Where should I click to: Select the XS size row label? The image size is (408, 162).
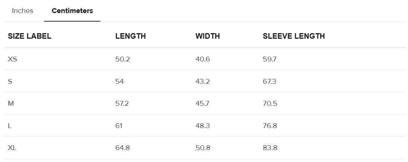[12, 59]
